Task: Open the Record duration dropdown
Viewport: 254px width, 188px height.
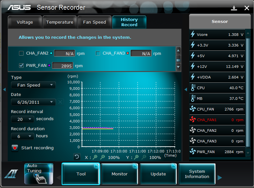Action: (x=23, y=136)
